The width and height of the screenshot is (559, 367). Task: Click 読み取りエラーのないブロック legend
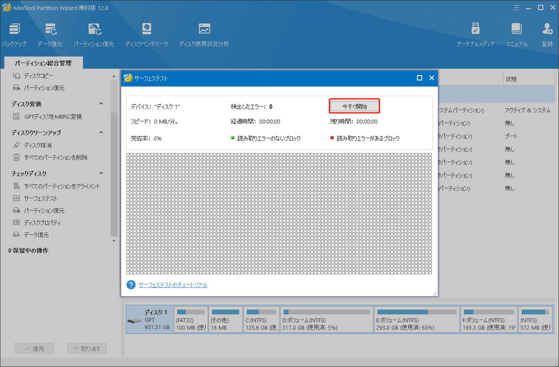(x=266, y=138)
